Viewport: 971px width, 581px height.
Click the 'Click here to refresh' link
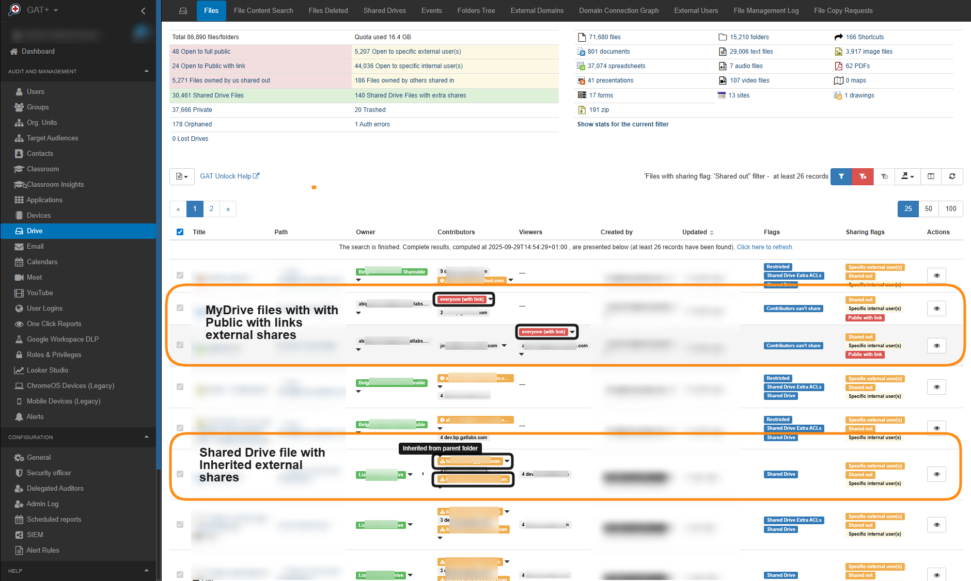click(765, 247)
